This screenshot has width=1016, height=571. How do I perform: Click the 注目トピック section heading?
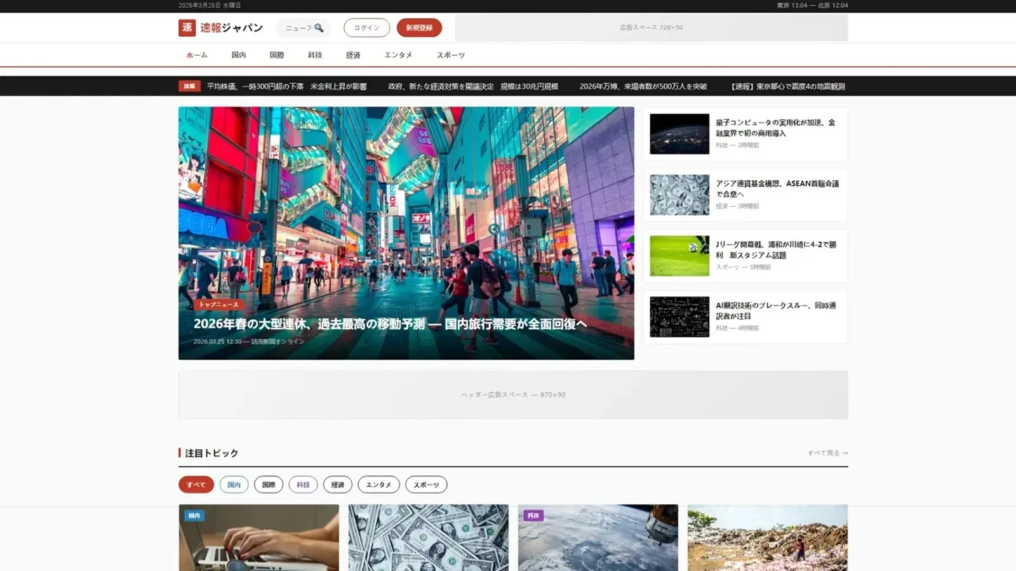(211, 453)
